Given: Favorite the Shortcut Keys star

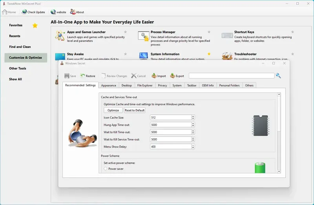Looking at the screenshot, I should (292, 32).
